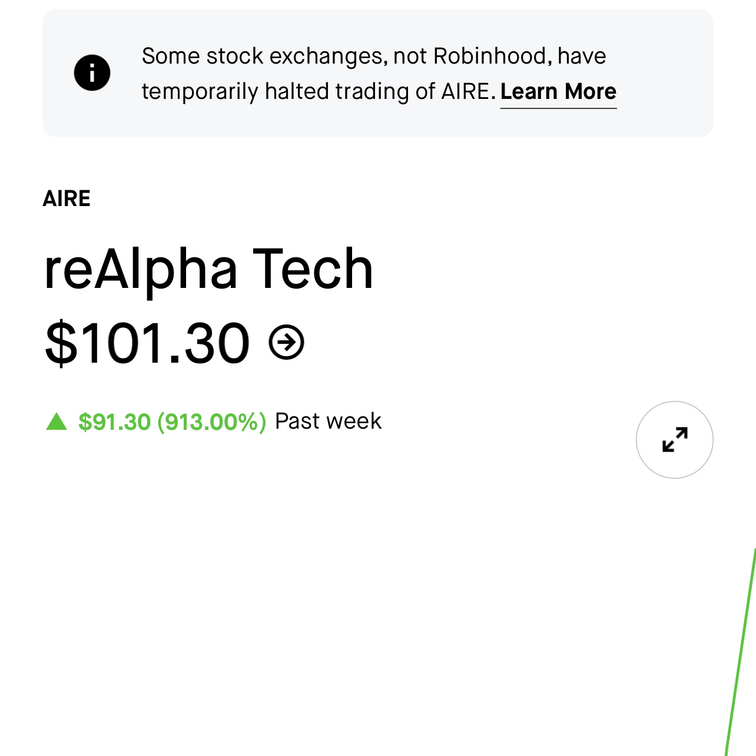Select the Past week time span label
Screen dimensions: 756x756
[329, 422]
